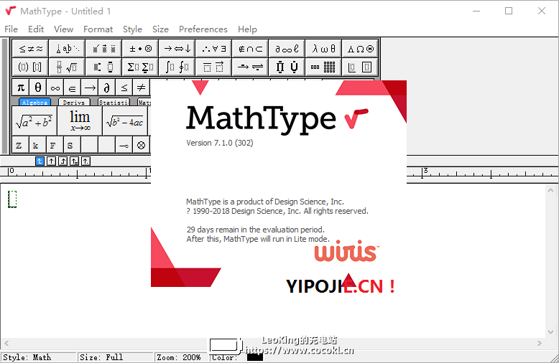Open the subscript and superscript templates palette
The width and height of the screenshot is (559, 363).
[103, 67]
